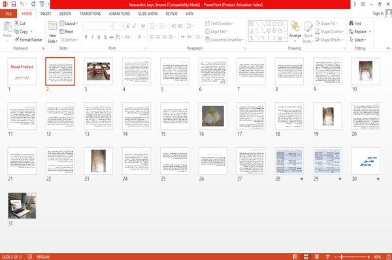Expand the Layout dropdown
The height and width of the screenshot is (260, 392).
(69, 23)
